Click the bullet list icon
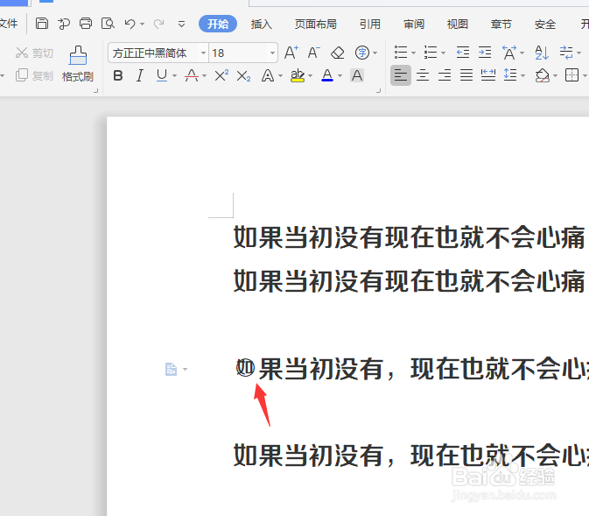 point(401,53)
